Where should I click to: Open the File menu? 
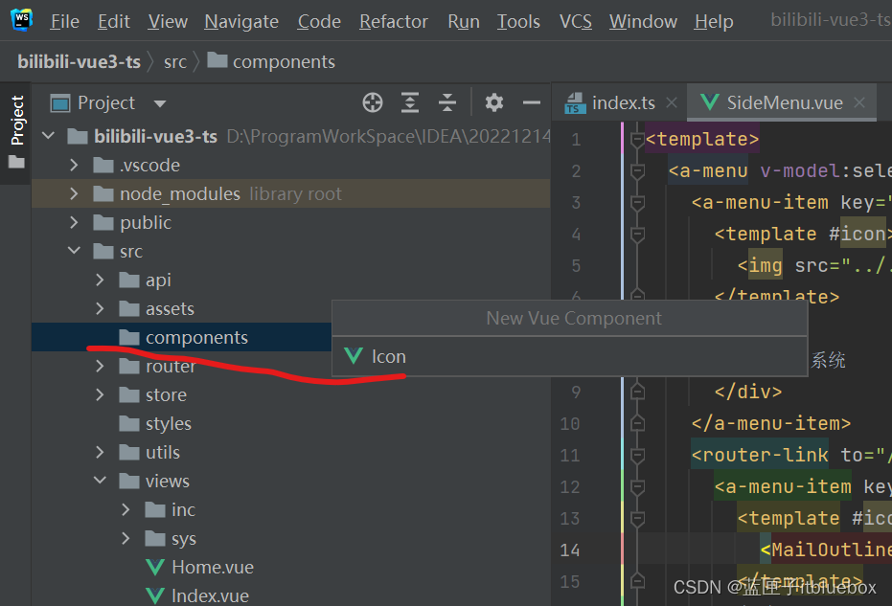pyautogui.click(x=65, y=21)
